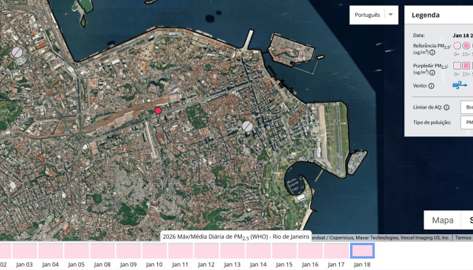Click the gray inactive sensor near map center-right
The height and width of the screenshot is (270, 473).
pos(248,126)
